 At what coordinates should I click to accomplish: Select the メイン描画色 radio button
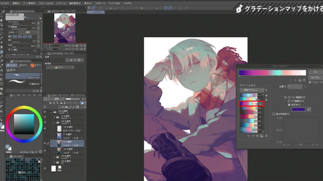[x=289, y=97]
